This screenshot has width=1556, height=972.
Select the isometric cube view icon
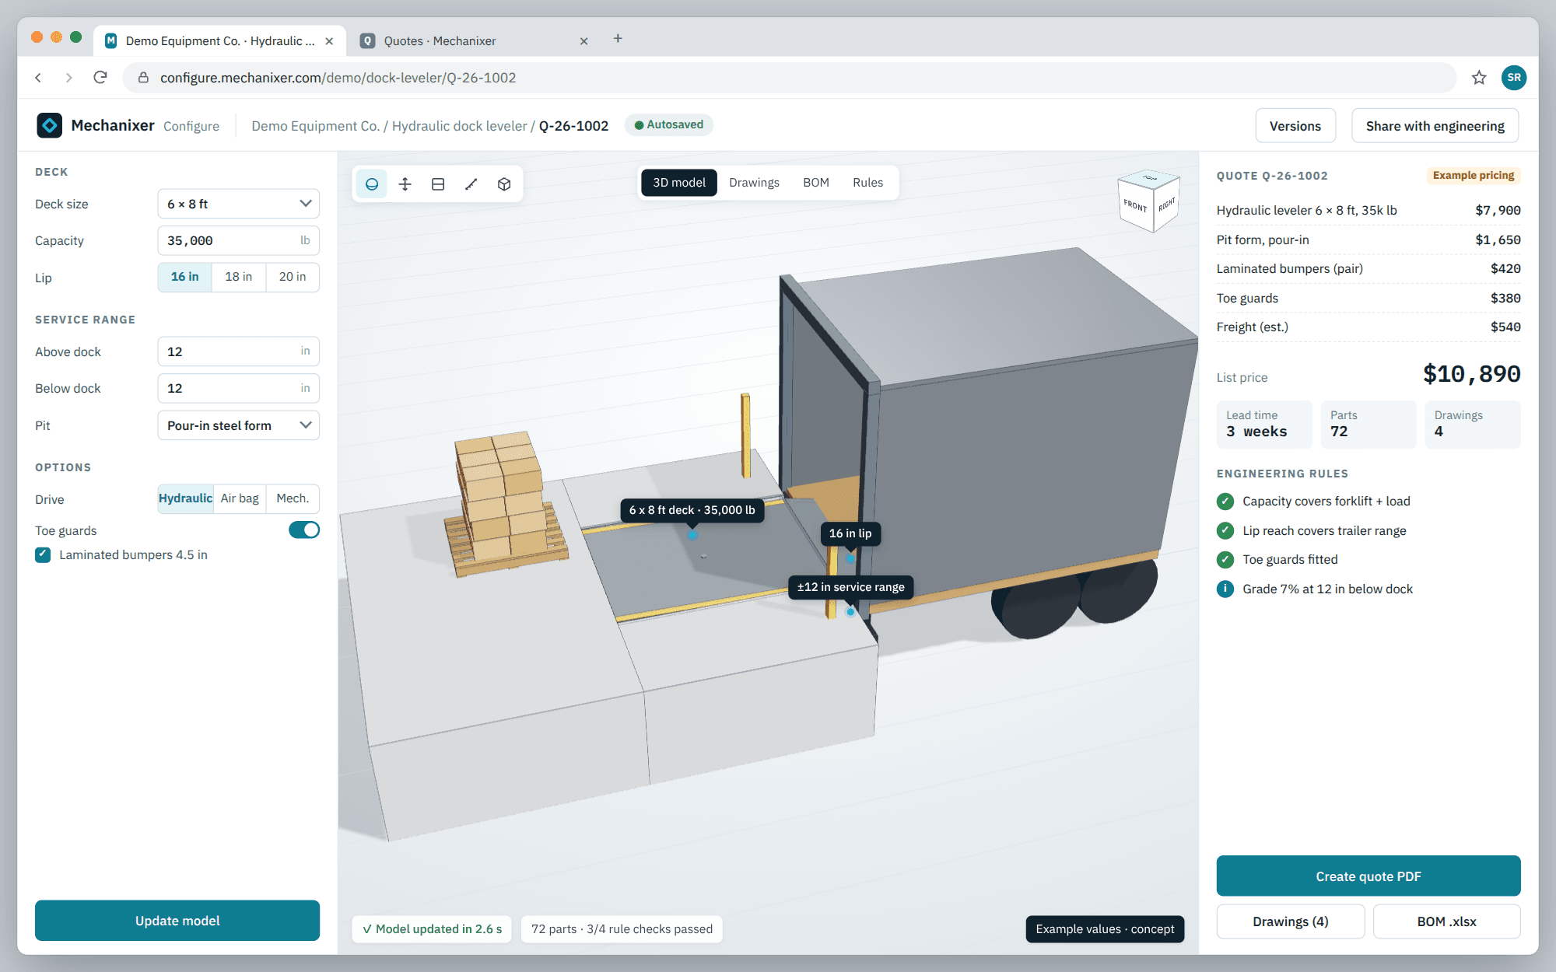coord(504,184)
